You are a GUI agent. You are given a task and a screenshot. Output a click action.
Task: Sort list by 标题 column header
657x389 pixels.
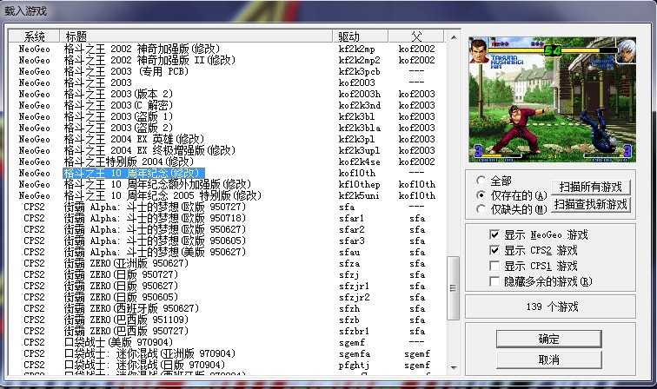196,36
